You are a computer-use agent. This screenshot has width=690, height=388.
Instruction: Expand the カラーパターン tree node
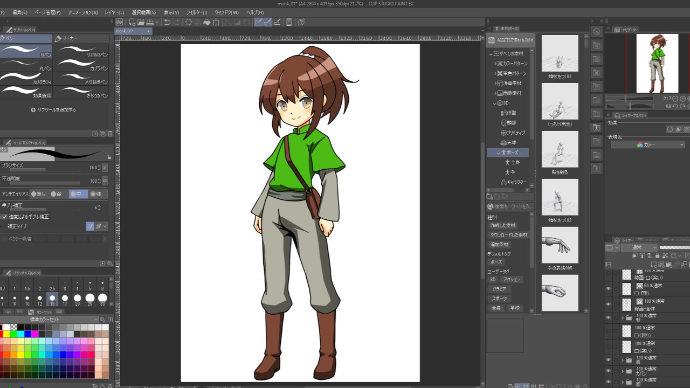tap(496, 64)
